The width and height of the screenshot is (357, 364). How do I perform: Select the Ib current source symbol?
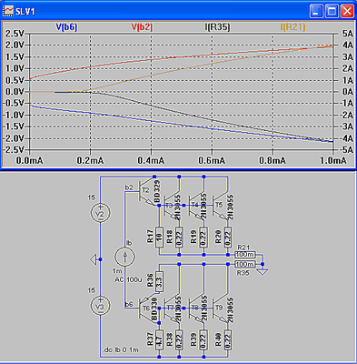click(x=124, y=257)
